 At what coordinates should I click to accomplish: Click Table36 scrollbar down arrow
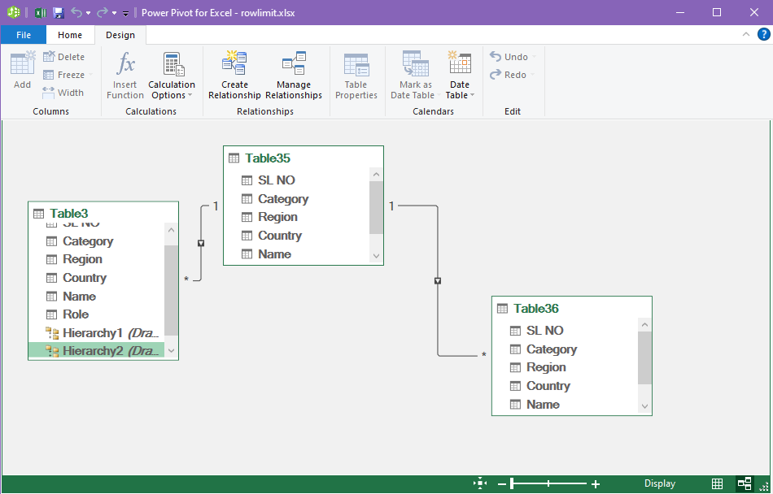644,406
